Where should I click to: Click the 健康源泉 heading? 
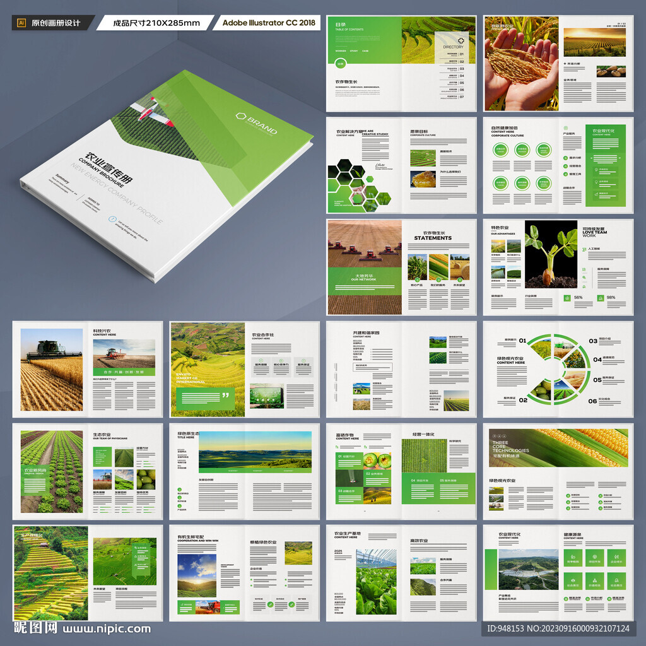[x=573, y=534]
